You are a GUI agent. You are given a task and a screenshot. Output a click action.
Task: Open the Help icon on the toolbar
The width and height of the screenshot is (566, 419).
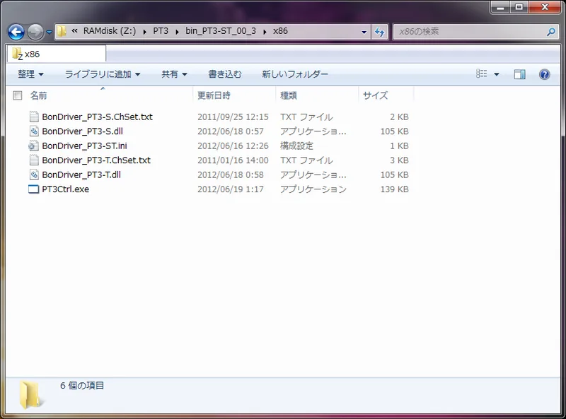tap(543, 73)
